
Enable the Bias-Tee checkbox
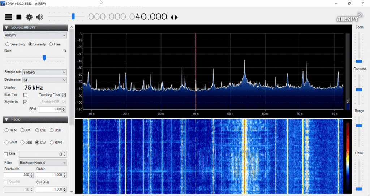[x=25, y=95]
